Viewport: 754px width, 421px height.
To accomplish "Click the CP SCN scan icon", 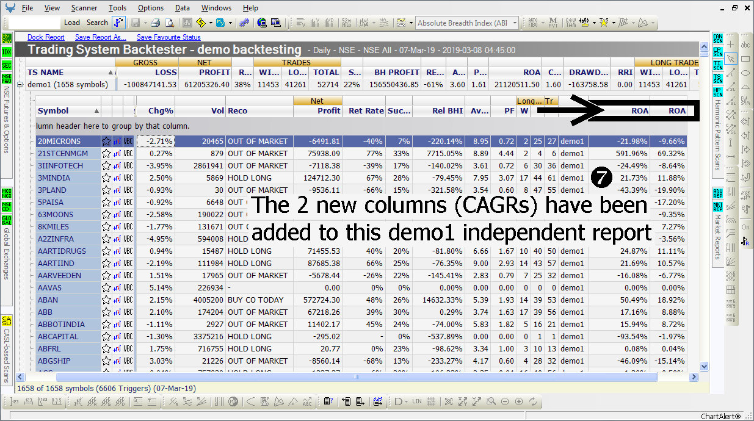I will click(717, 52).
